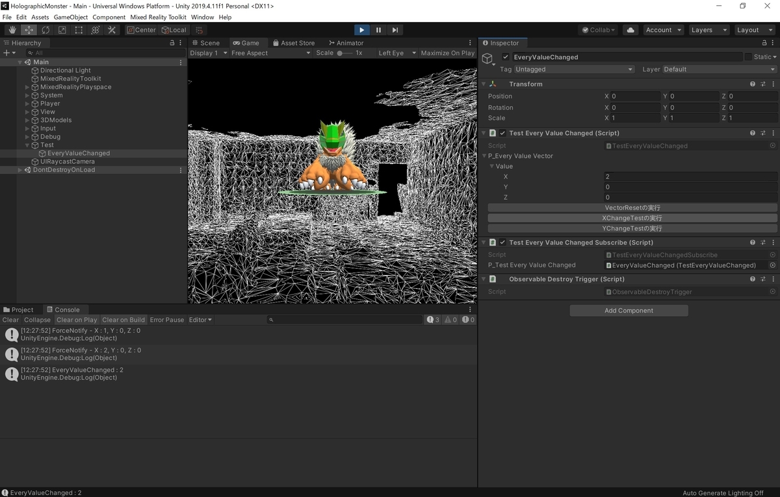
Task: Switch to the Scene tab
Action: (x=205, y=43)
